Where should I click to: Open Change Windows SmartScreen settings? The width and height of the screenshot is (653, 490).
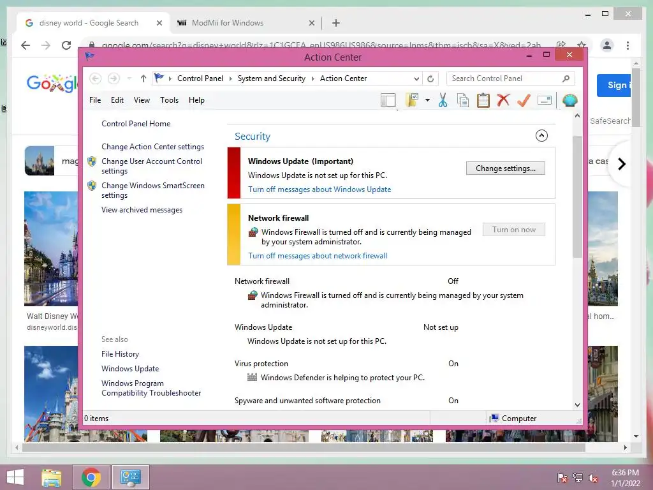coord(153,190)
